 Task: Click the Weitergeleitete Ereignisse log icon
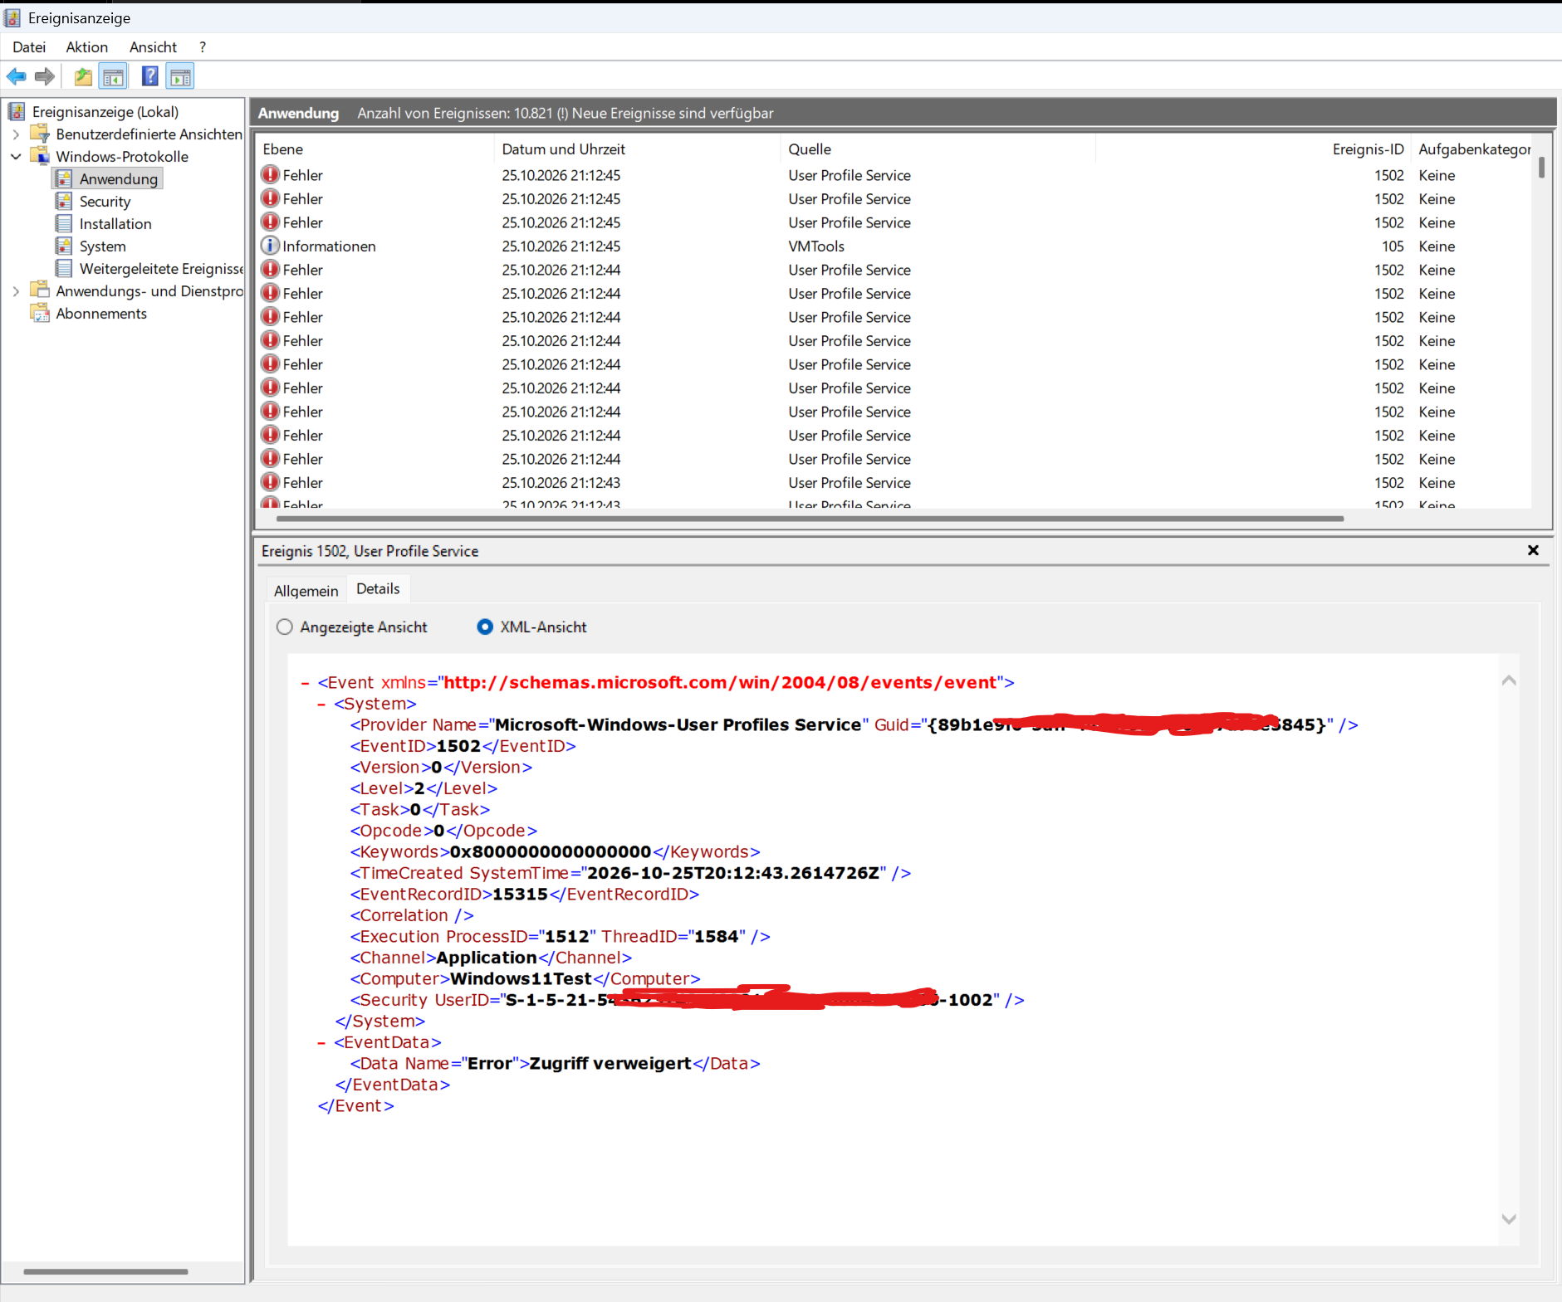[64, 269]
